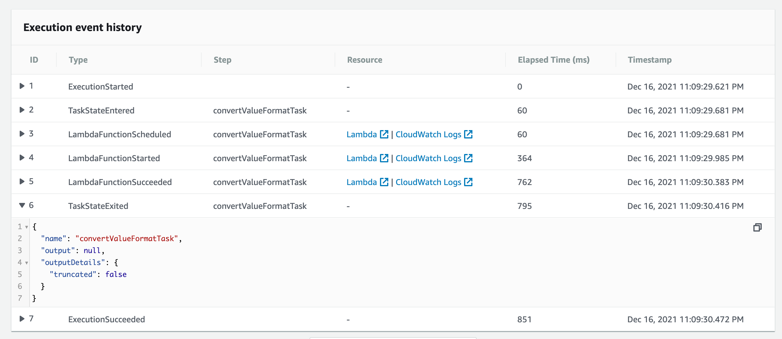The width and height of the screenshot is (782, 339).
Task: Copy the JSON output to clipboard
Action: click(758, 227)
